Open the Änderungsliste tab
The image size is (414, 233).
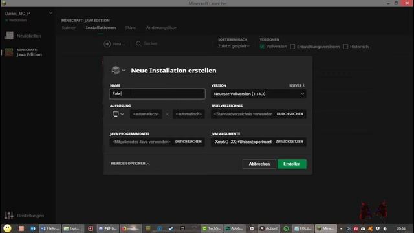pos(161,27)
